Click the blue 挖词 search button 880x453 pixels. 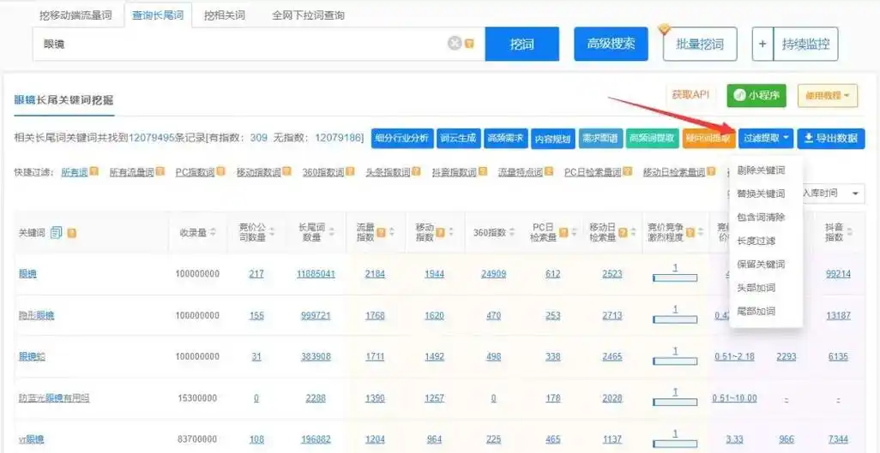(522, 44)
